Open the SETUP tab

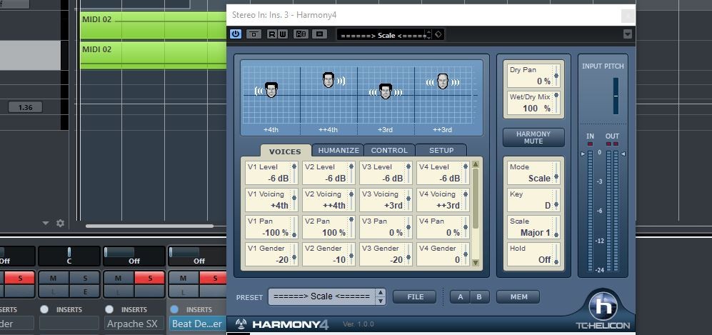click(x=441, y=150)
